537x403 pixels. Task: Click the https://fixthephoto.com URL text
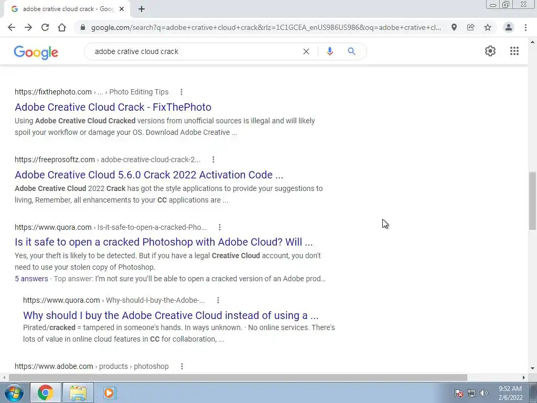click(53, 92)
